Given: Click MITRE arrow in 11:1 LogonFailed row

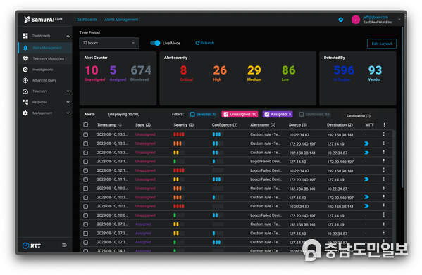Looking at the screenshot, I should (x=366, y=179).
